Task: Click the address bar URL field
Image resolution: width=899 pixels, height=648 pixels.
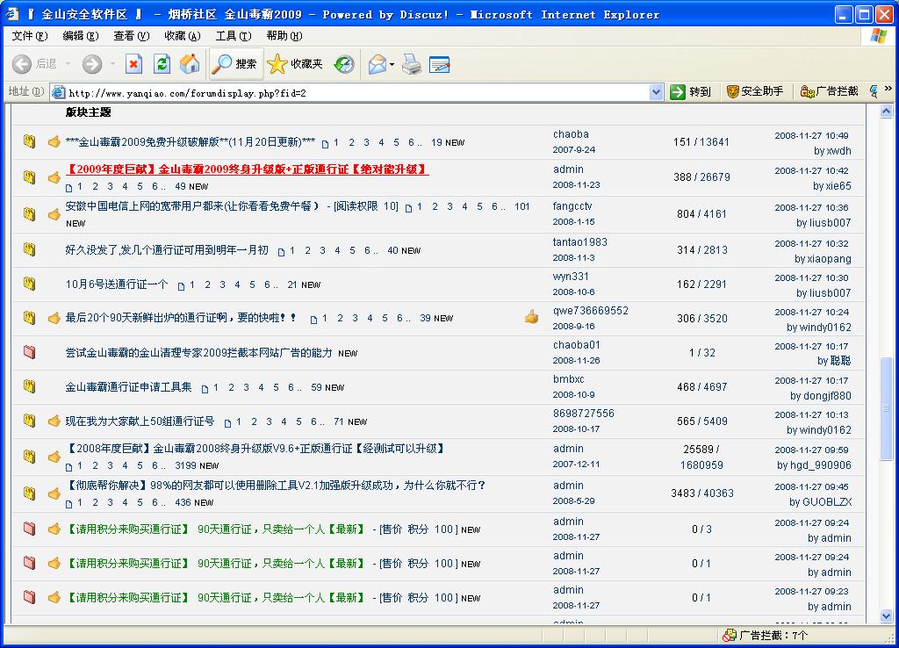Action: [351, 92]
